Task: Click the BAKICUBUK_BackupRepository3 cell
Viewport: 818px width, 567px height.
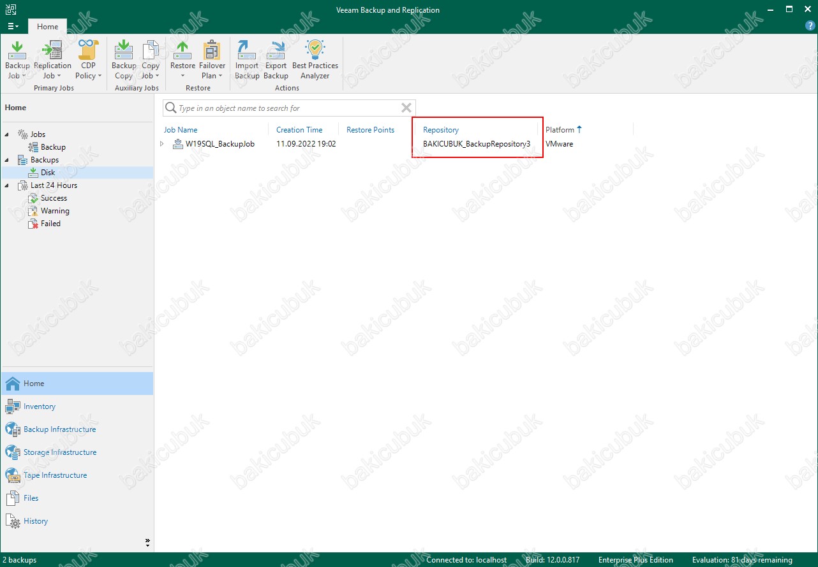Action: coord(477,144)
